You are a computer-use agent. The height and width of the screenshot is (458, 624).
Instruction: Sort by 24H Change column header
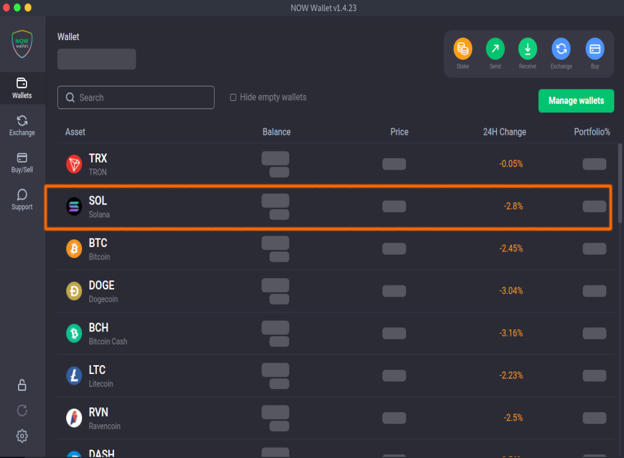(x=504, y=132)
